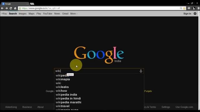Open the home page icon
Image resolution: width=200 pixels, height=112 pixels.
(x=15, y=8)
